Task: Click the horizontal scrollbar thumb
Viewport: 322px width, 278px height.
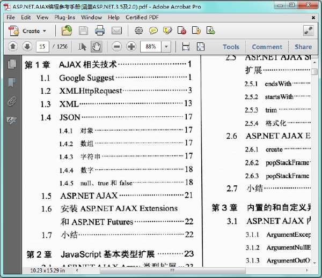Action: (x=172, y=271)
